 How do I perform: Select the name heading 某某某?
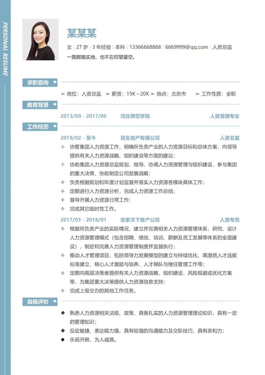(82, 33)
